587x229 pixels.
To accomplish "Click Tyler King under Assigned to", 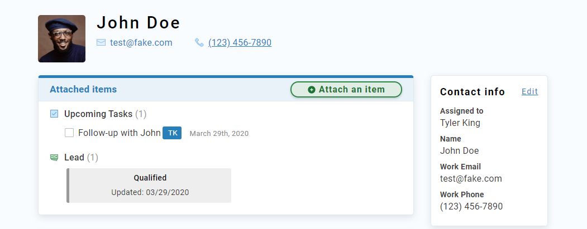I will 460,123.
